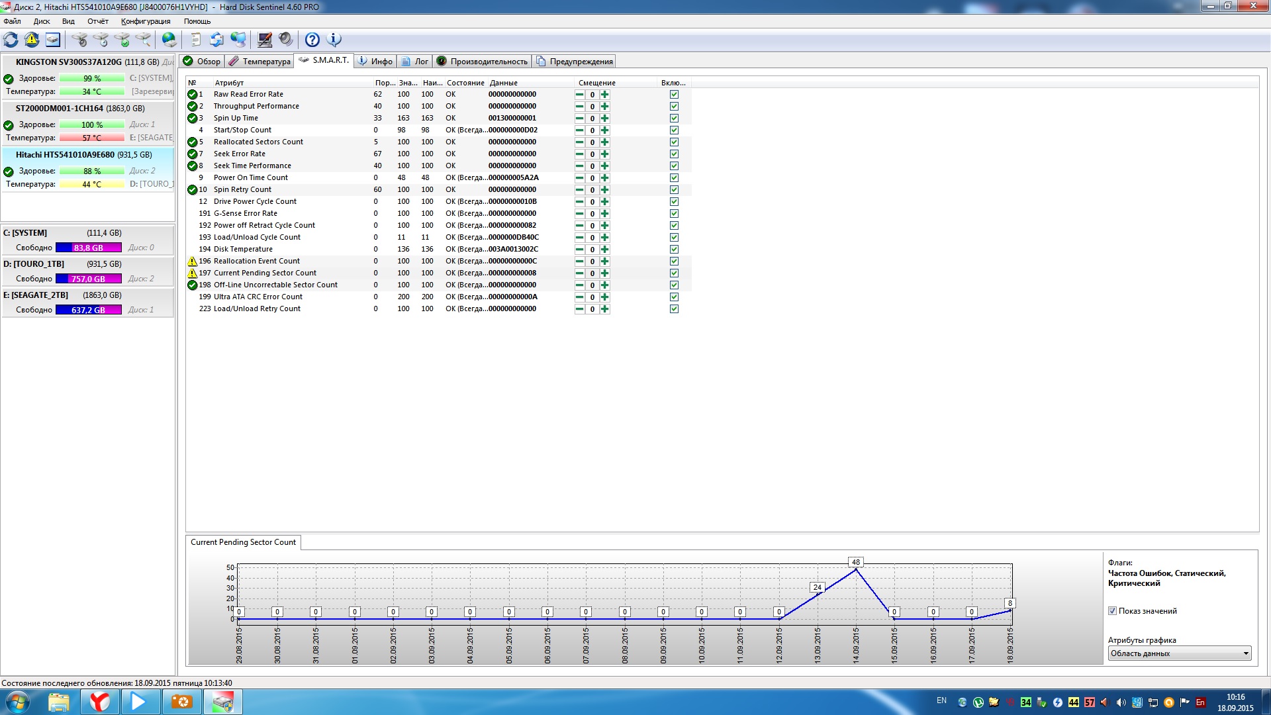Toggle the Current Pending Sector Count checkbox
Viewport: 1271px width, 715px height.
coord(674,273)
